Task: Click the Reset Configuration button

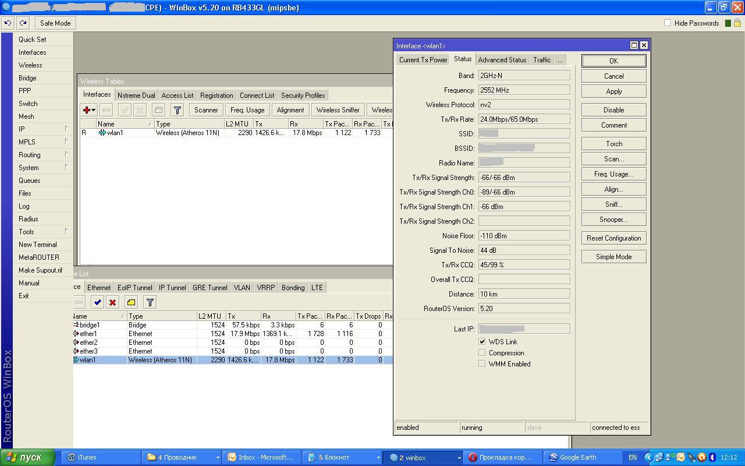Action: tap(613, 238)
